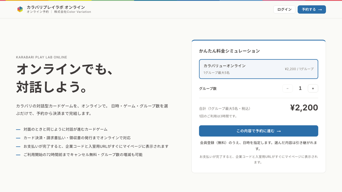Click the 予約する button in header
This screenshot has height=192, width=342.
coord(312,9)
